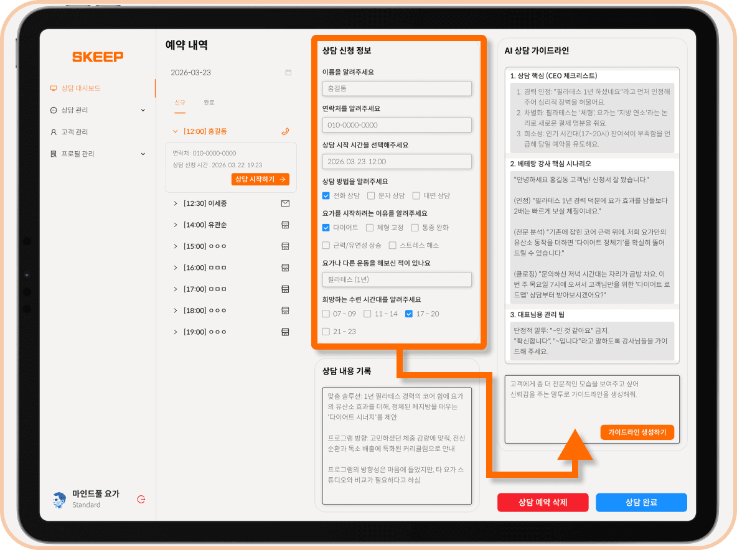The width and height of the screenshot is (737, 550).
Task: Click the store icon on 유관순 row
Action: [x=285, y=225]
